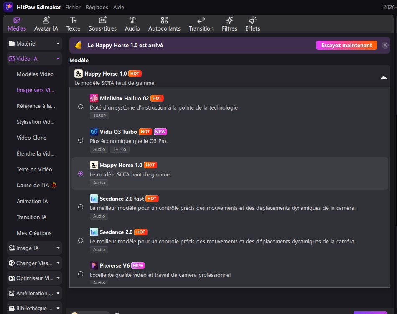The width and height of the screenshot is (397, 314).
Task: Expand the Changer Visa... section
Action: click(34, 263)
